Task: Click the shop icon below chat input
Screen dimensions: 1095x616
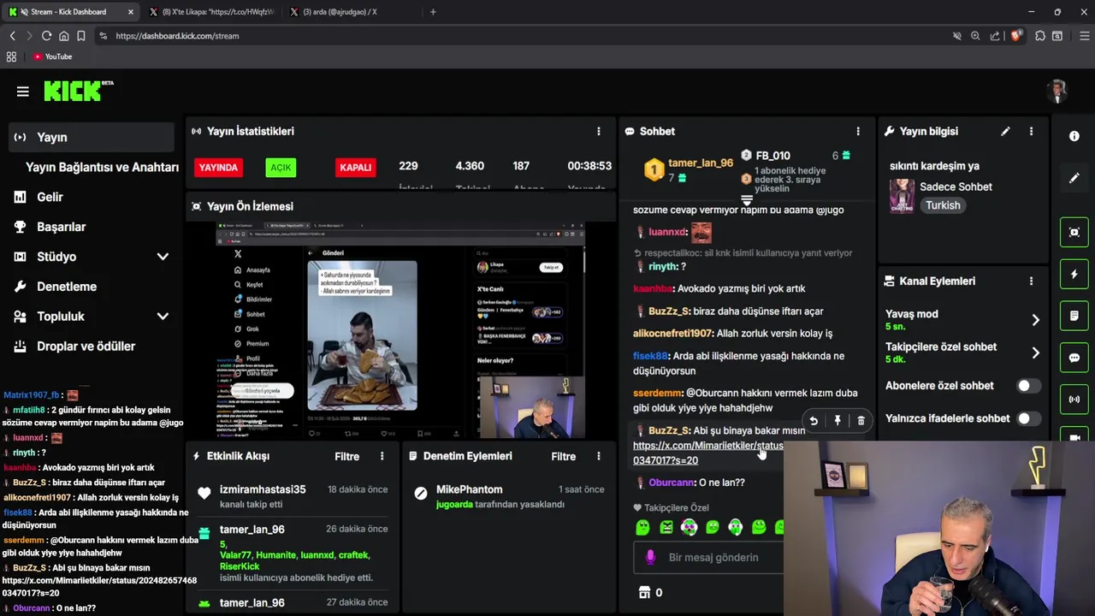Action: pyautogui.click(x=645, y=592)
